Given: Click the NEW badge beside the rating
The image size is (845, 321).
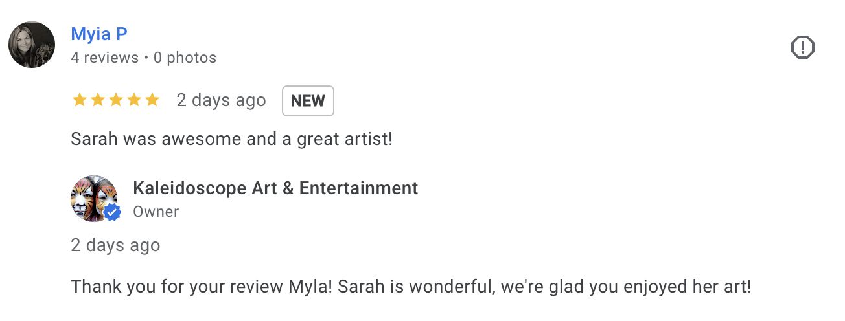Looking at the screenshot, I should 308,101.
